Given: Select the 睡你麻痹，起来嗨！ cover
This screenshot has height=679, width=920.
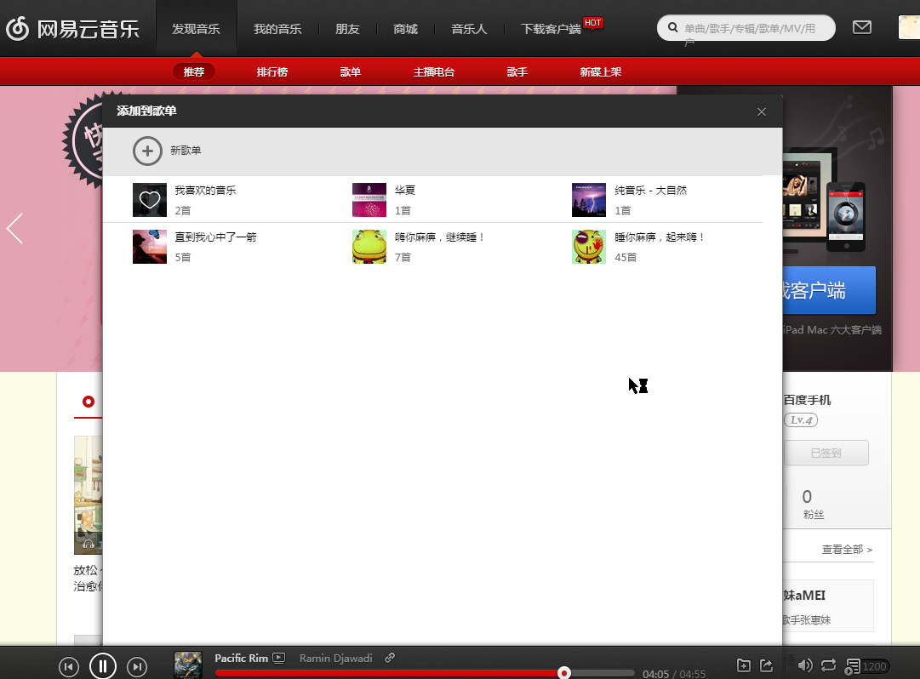Looking at the screenshot, I should coord(588,247).
